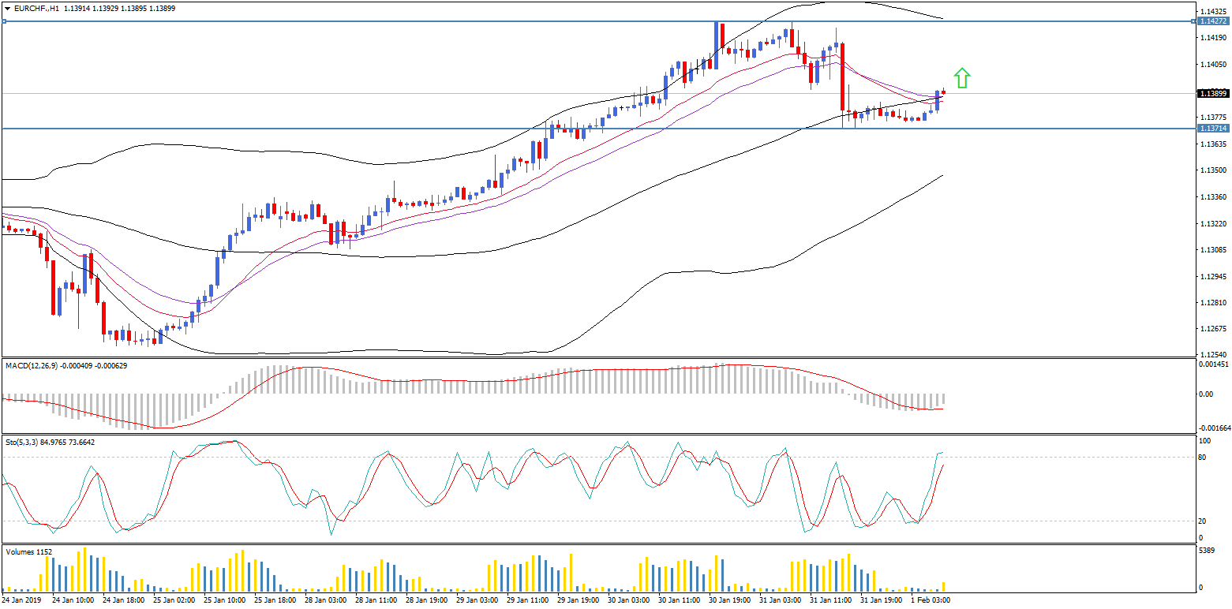Click the 1.13500 price scale value
1232x609 pixels.
point(1212,170)
